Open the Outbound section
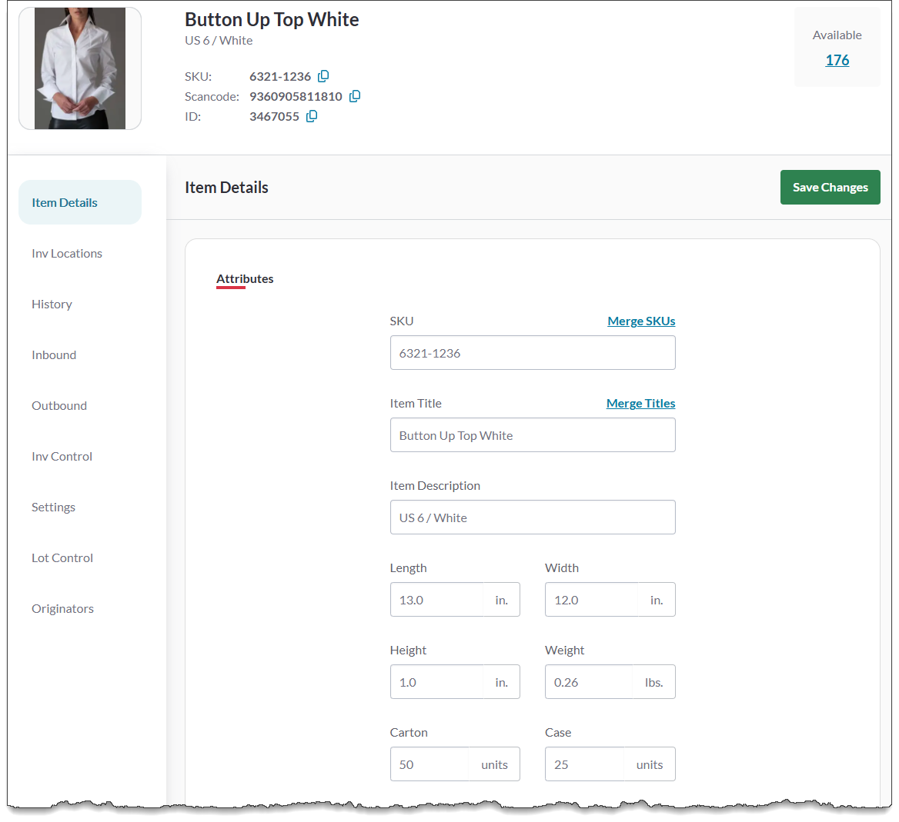899x822 pixels. [59, 405]
